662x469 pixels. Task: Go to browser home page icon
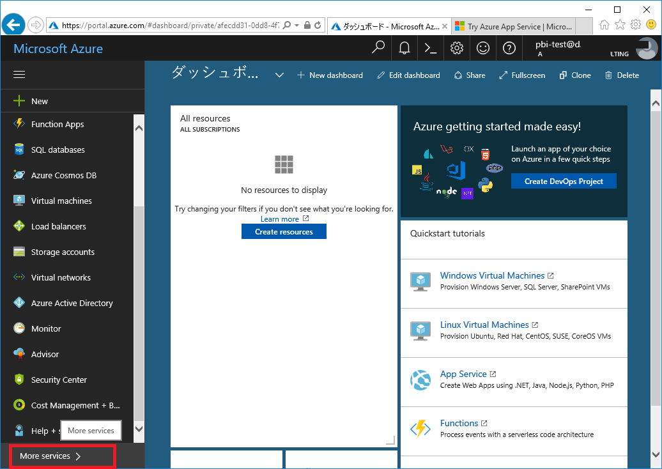tap(604, 25)
